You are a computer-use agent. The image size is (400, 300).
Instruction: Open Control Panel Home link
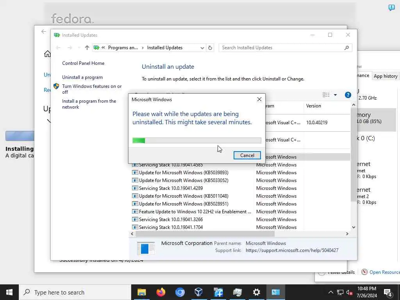click(83, 63)
